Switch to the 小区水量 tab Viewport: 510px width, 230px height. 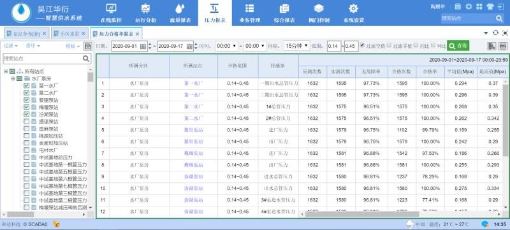pyautogui.click(x=69, y=34)
